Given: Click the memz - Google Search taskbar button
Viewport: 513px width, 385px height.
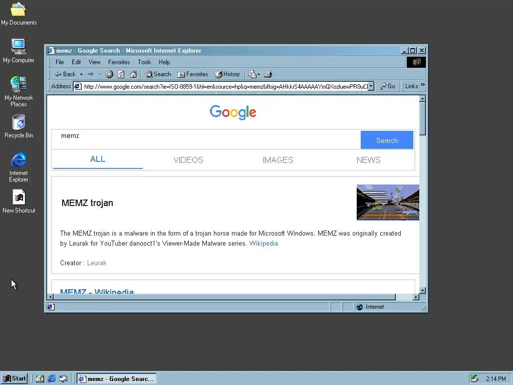Looking at the screenshot, I should 116,379.
